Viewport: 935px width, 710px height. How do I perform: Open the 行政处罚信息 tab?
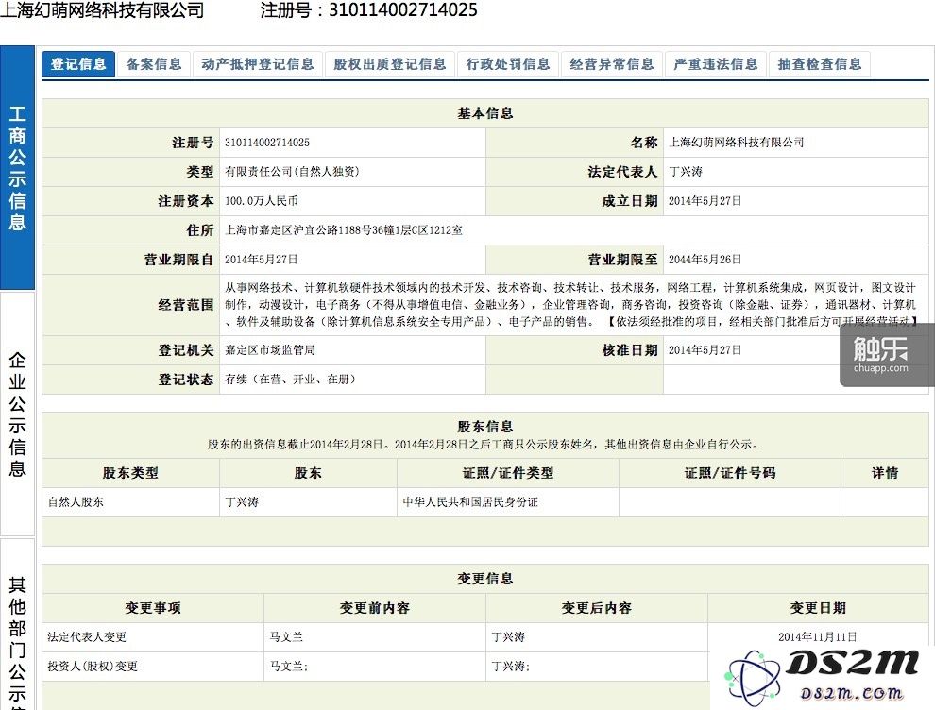pyautogui.click(x=508, y=64)
